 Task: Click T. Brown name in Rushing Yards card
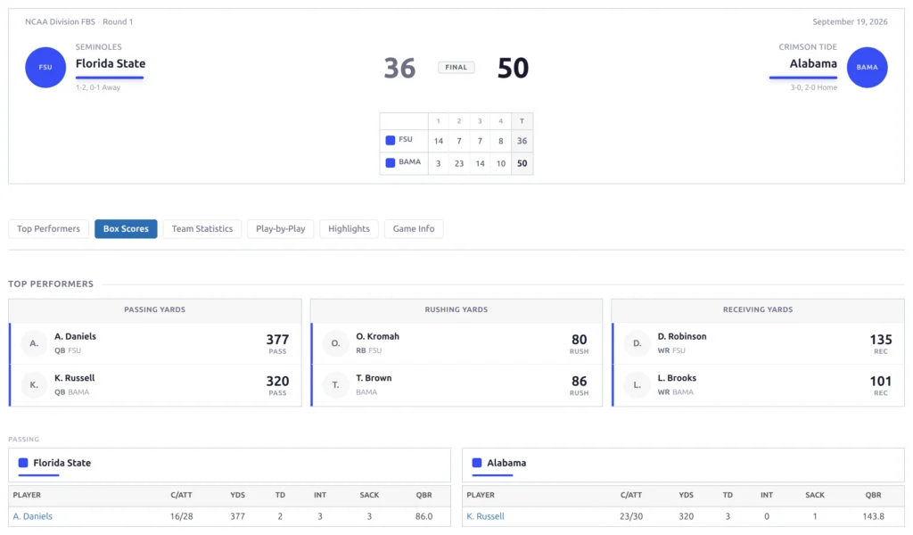coord(374,378)
